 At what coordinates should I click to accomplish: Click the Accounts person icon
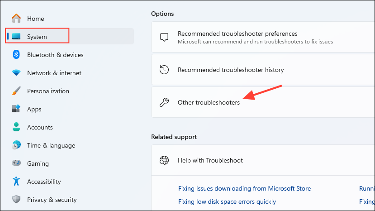point(16,127)
